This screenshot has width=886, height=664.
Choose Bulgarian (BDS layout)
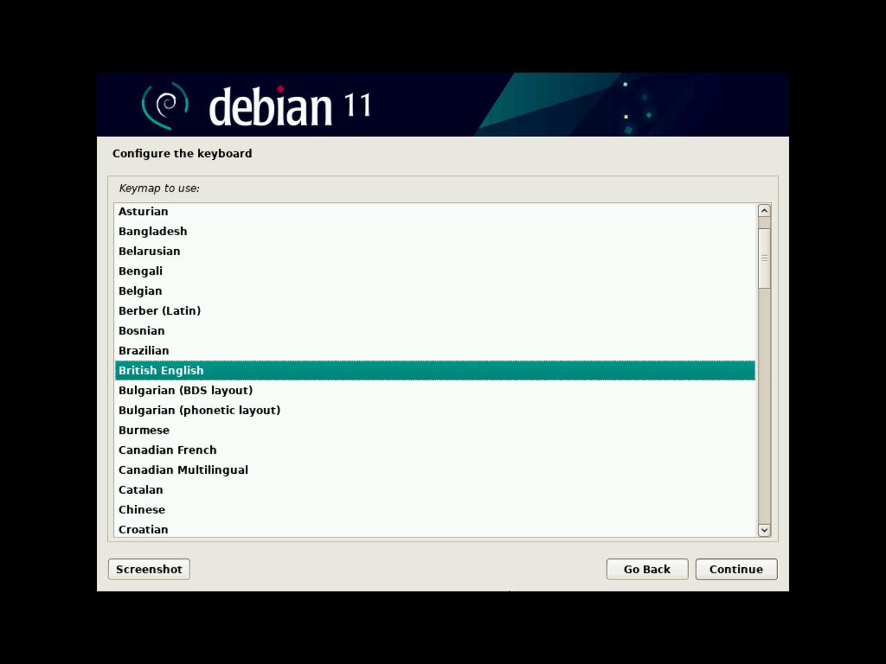point(435,390)
